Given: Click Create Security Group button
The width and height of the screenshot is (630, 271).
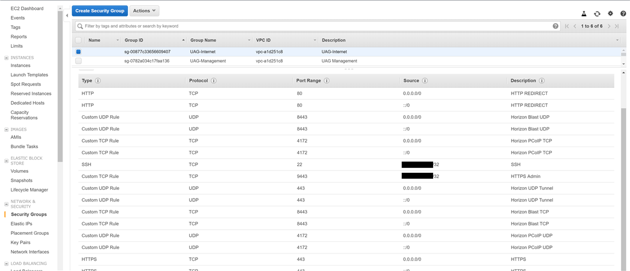Looking at the screenshot, I should (x=100, y=11).
